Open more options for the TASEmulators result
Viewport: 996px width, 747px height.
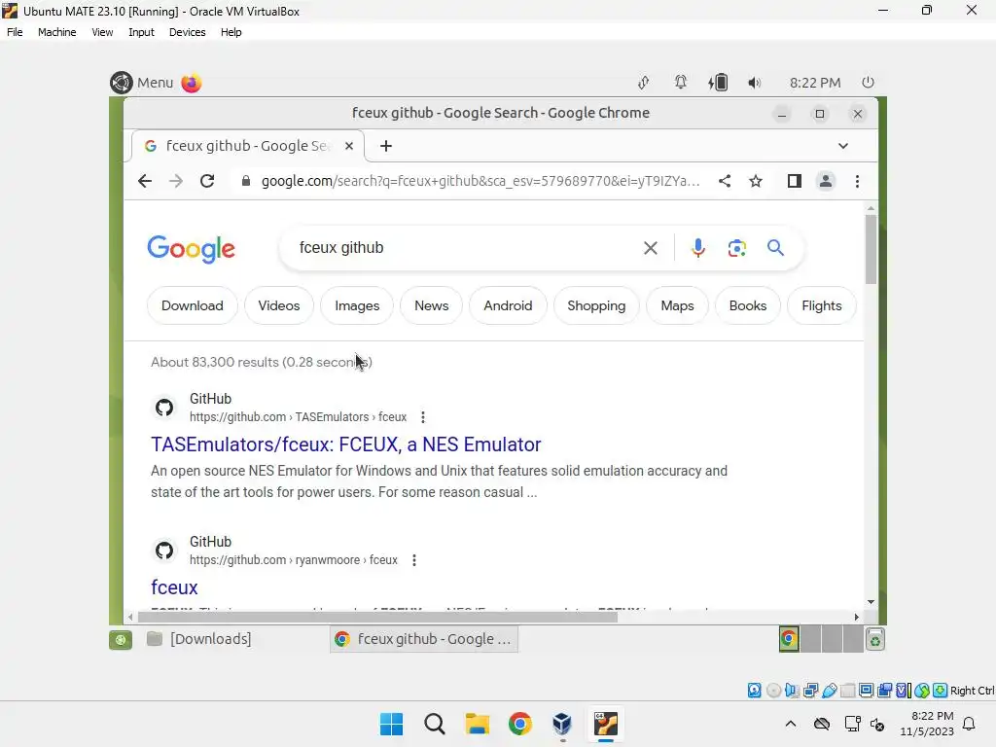tap(423, 417)
